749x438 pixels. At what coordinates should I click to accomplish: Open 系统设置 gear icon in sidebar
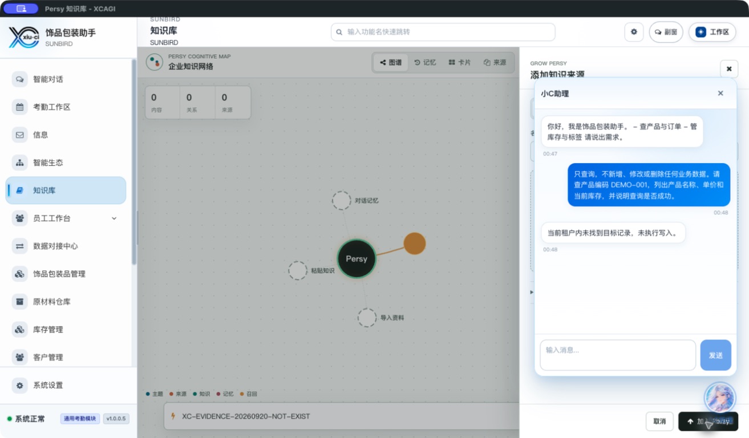20,386
